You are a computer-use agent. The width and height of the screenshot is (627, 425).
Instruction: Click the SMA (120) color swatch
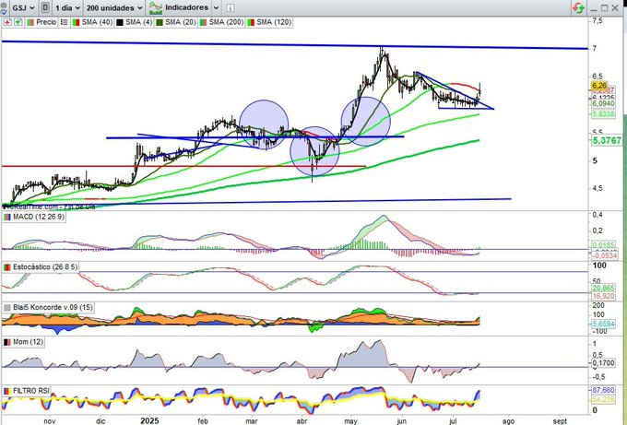251,22
